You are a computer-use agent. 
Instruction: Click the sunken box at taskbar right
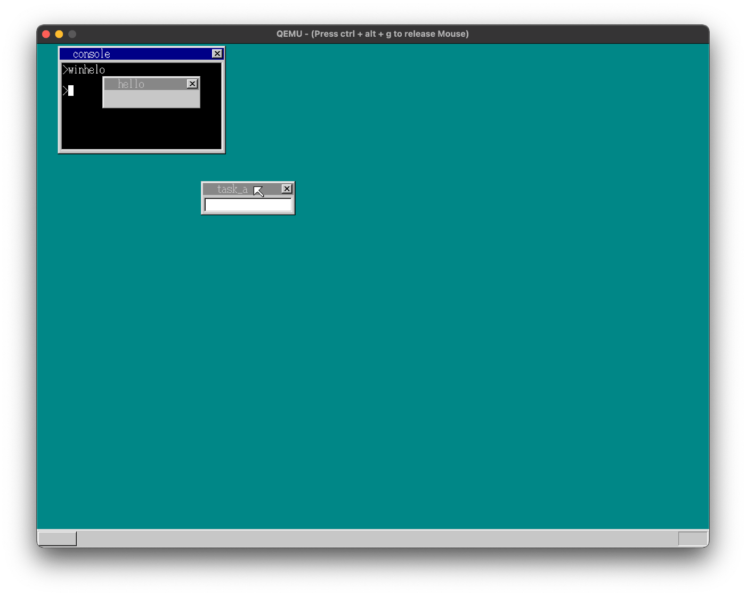693,538
